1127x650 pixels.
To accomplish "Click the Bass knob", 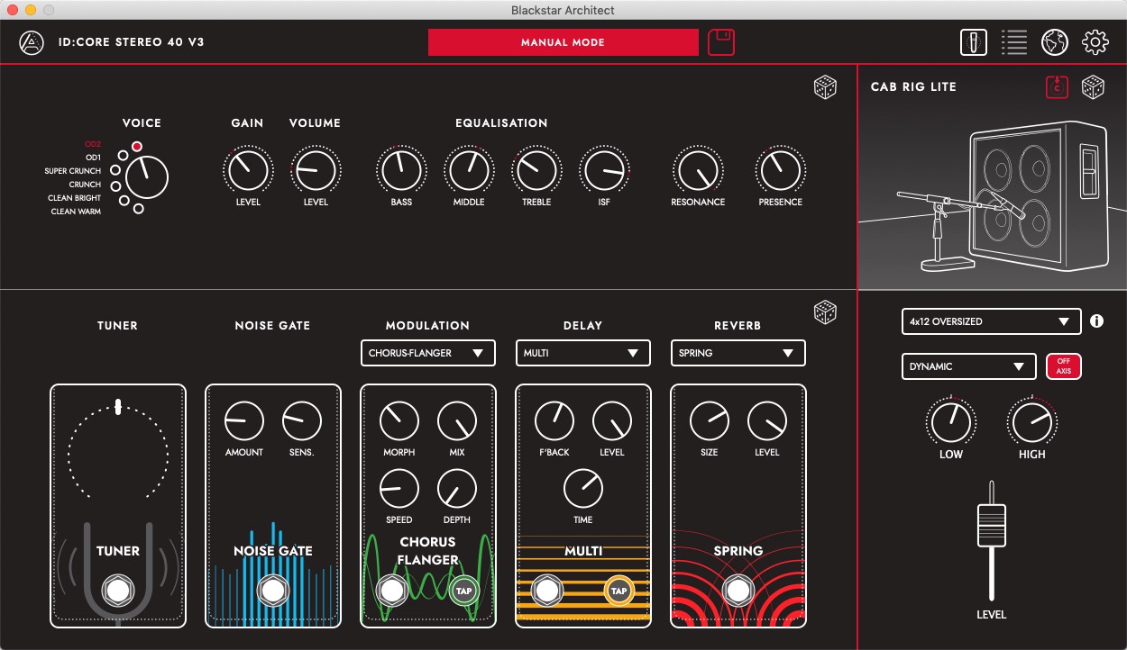I will [401, 169].
